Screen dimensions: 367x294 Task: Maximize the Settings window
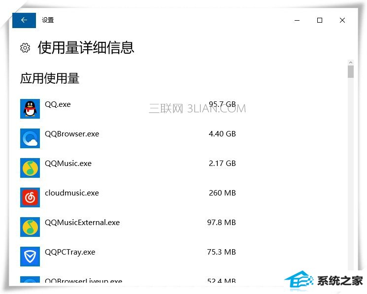point(320,20)
